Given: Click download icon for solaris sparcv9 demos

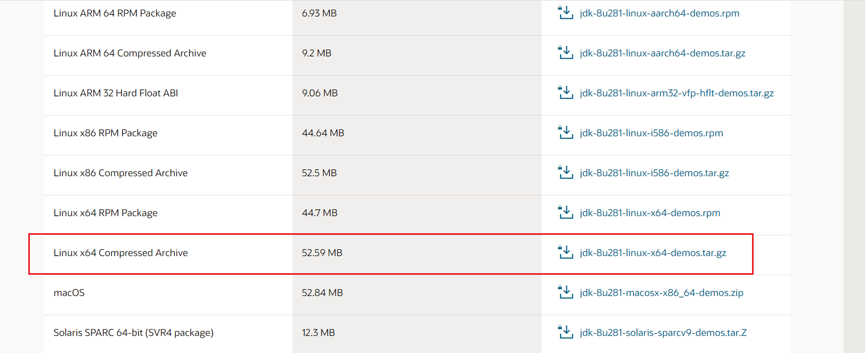Looking at the screenshot, I should (x=565, y=332).
